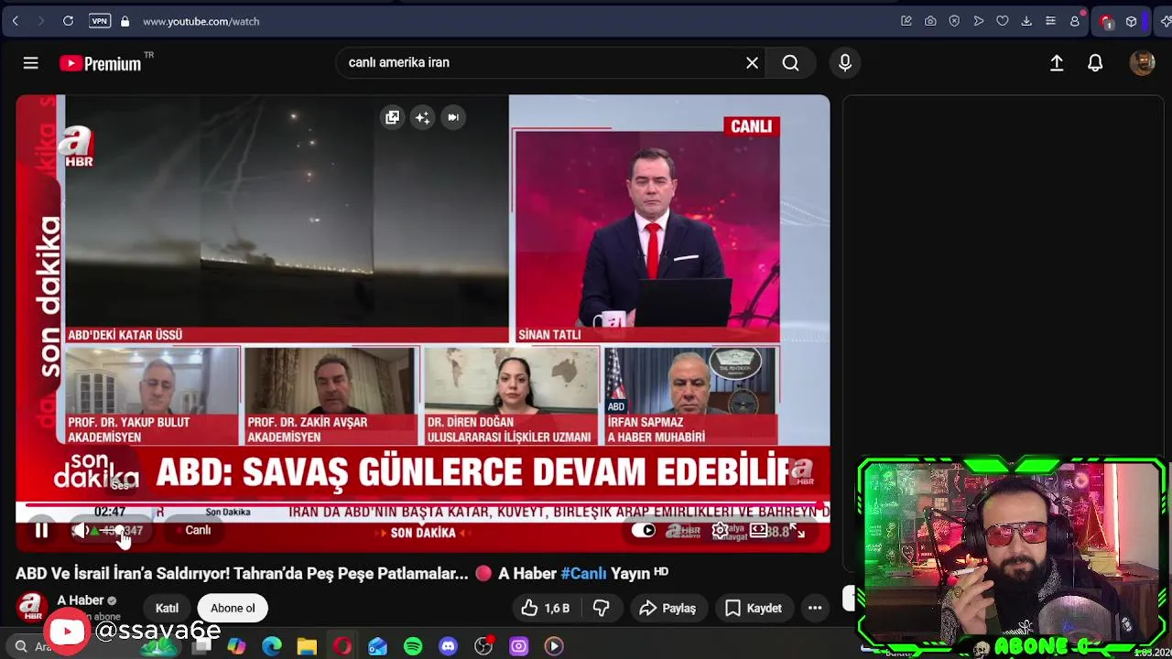Screen dimensions: 1172x659
Task: Open Outlook mail from taskbar
Action: tap(377, 646)
